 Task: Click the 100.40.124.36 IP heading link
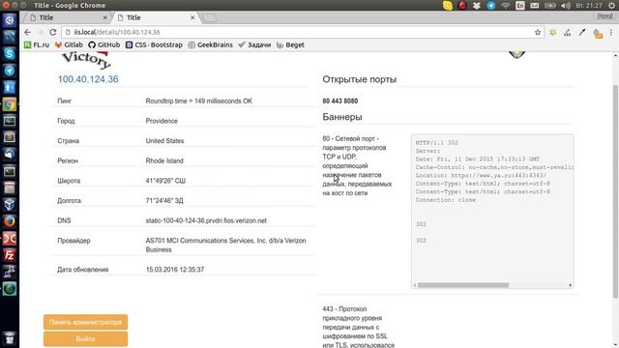coord(88,79)
